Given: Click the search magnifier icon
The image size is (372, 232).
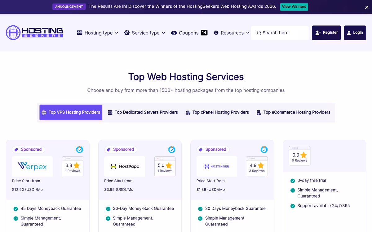Looking at the screenshot, I should pos(259,32).
